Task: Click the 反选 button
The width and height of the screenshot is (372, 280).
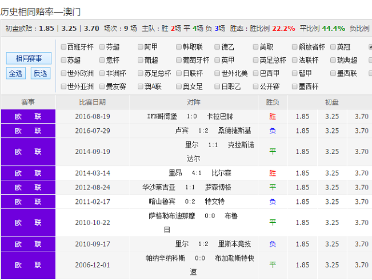Action: pyautogui.click(x=41, y=73)
